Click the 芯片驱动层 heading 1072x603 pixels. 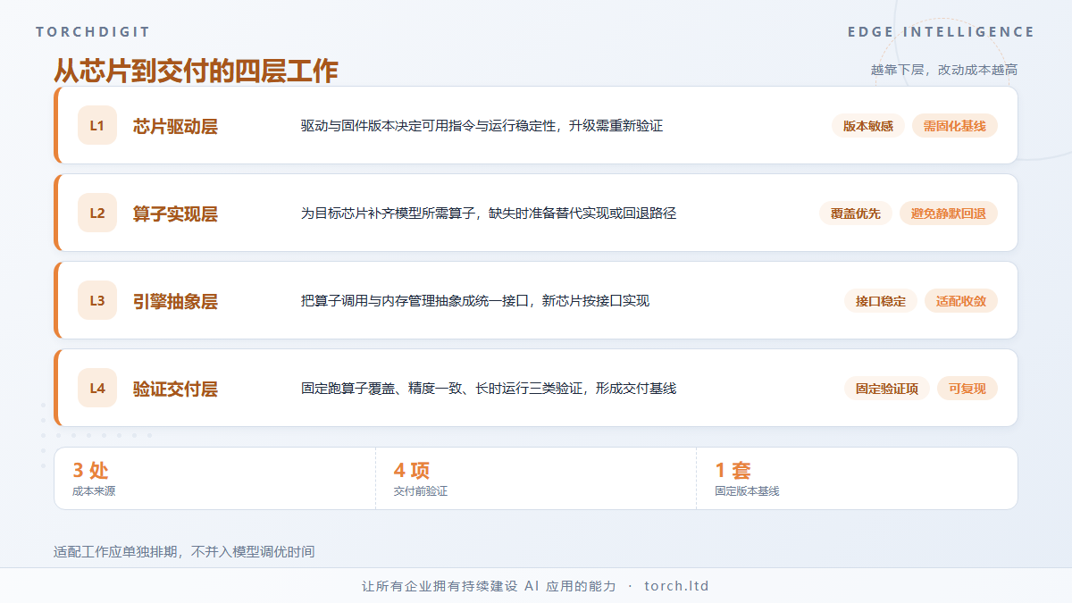tap(175, 126)
